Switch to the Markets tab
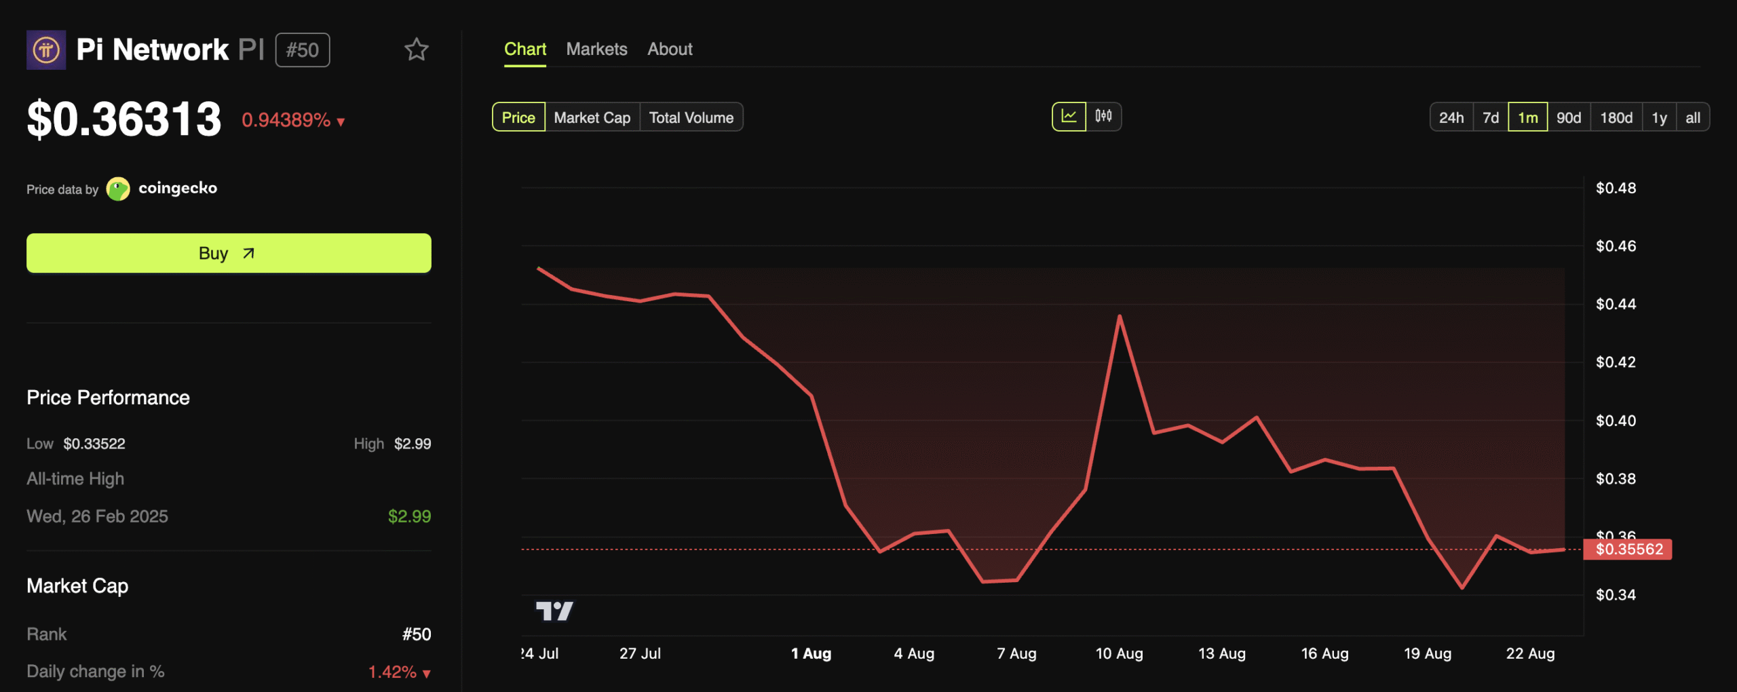Viewport: 1737px width, 692px height. (596, 49)
